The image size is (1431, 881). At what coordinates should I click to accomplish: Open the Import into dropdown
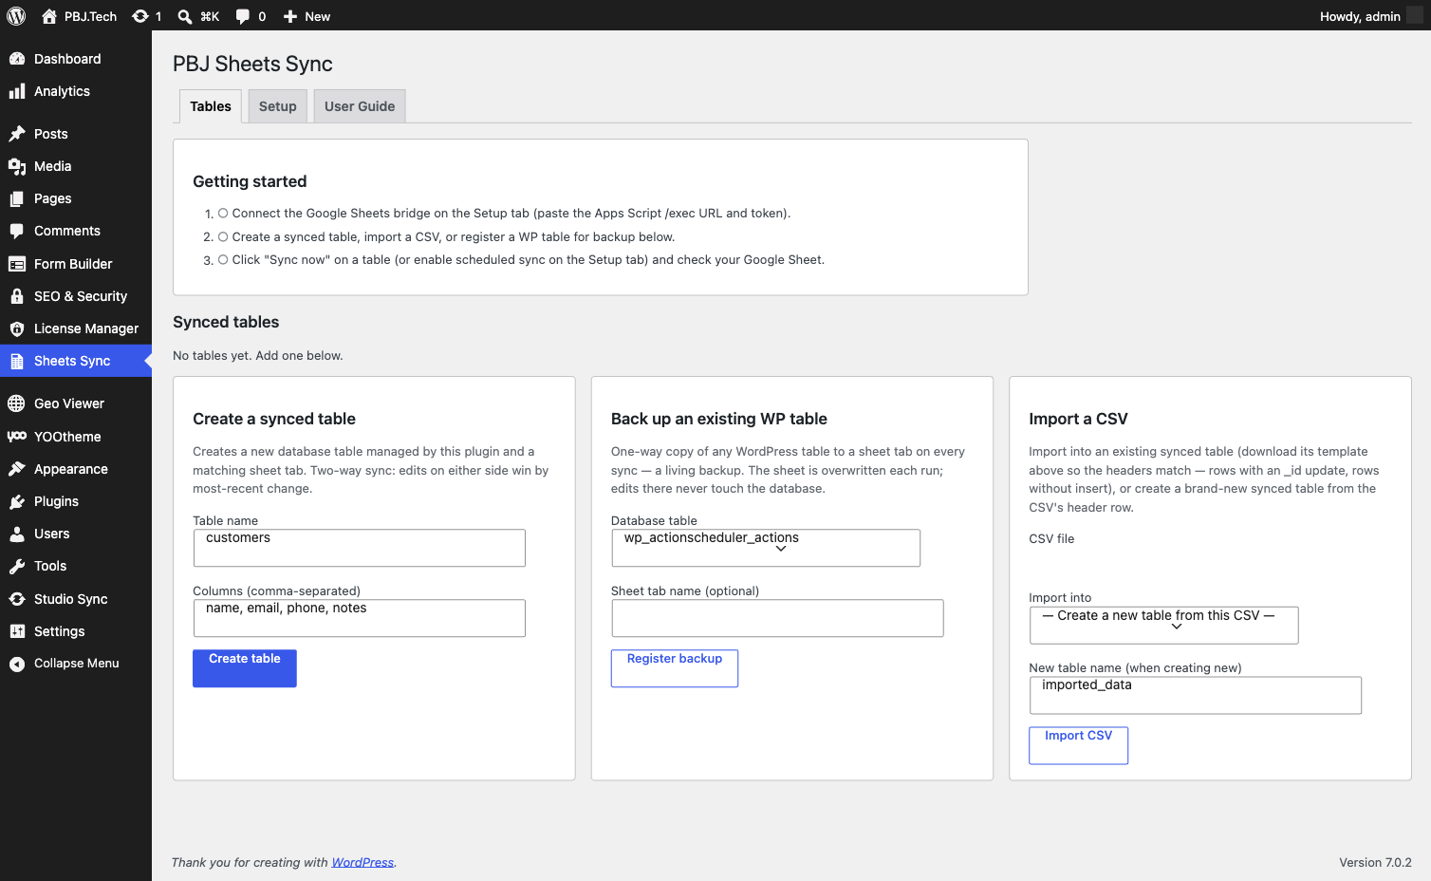[1163, 625]
